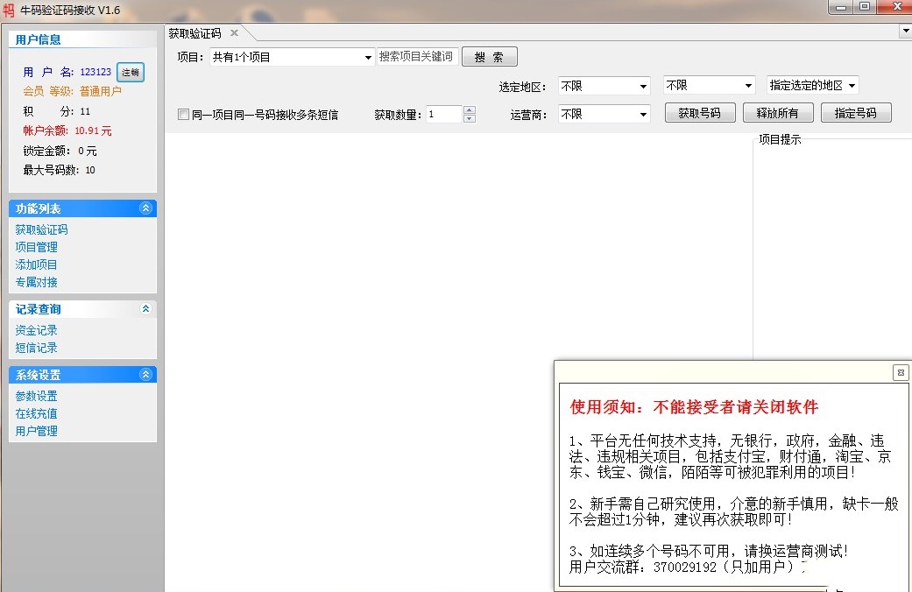Close the 使用须知 popup notice

click(900, 372)
